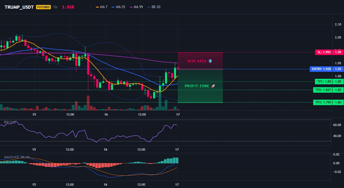Screen dimensions: 344x188
Task: Click the RSI (14) indicator label
Action: 10,122
